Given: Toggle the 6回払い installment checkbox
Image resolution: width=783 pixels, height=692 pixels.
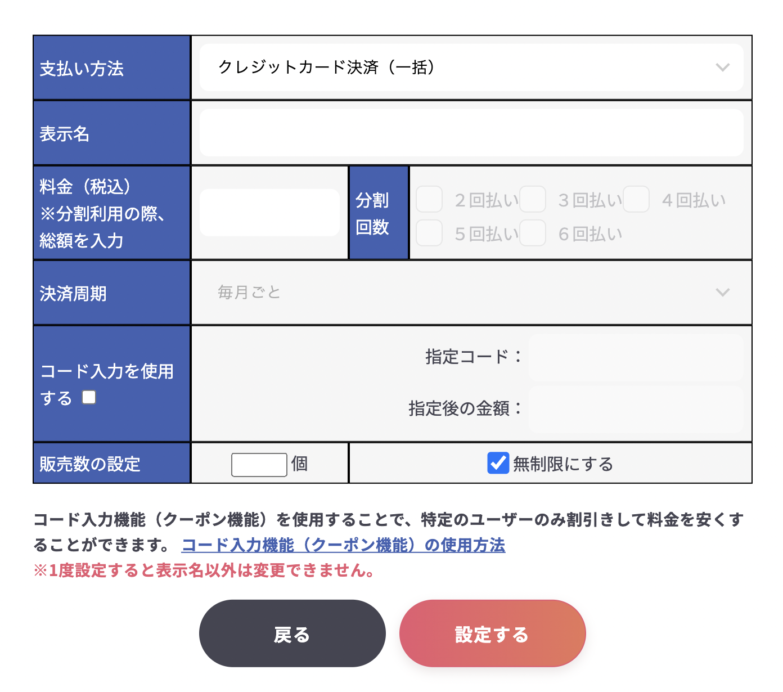Looking at the screenshot, I should (533, 233).
